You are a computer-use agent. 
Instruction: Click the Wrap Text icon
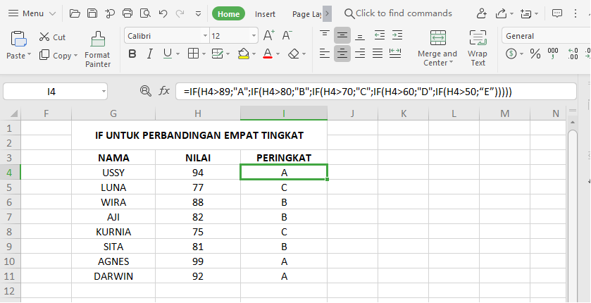478,48
